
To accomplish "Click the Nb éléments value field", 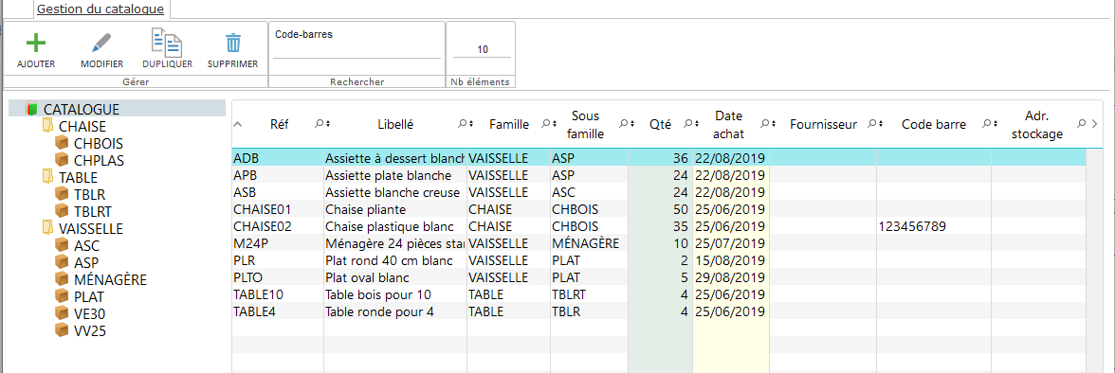I will [x=482, y=50].
